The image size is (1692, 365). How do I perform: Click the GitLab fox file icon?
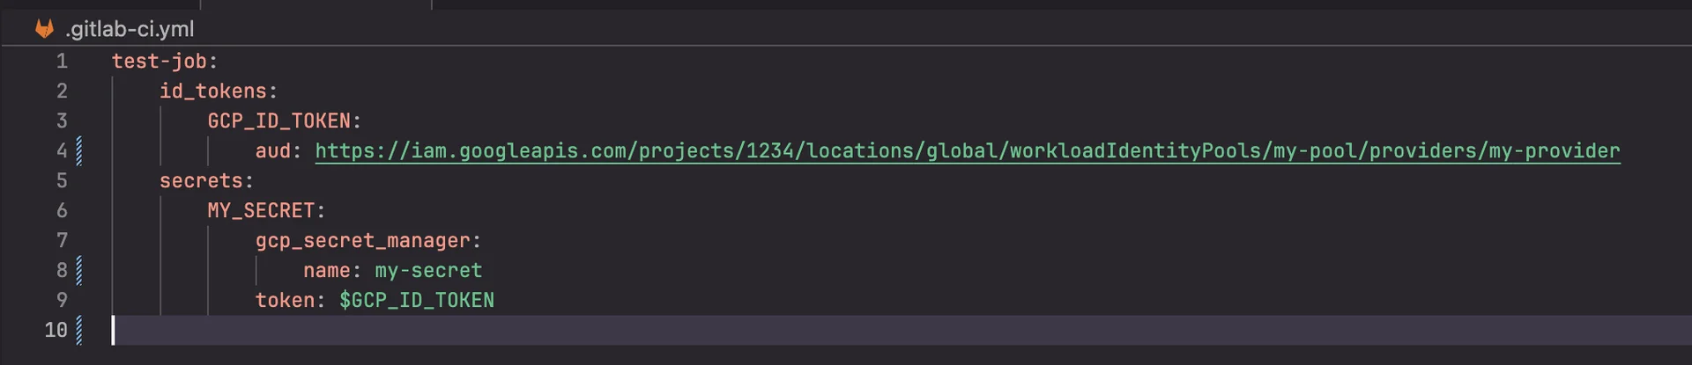pos(44,29)
